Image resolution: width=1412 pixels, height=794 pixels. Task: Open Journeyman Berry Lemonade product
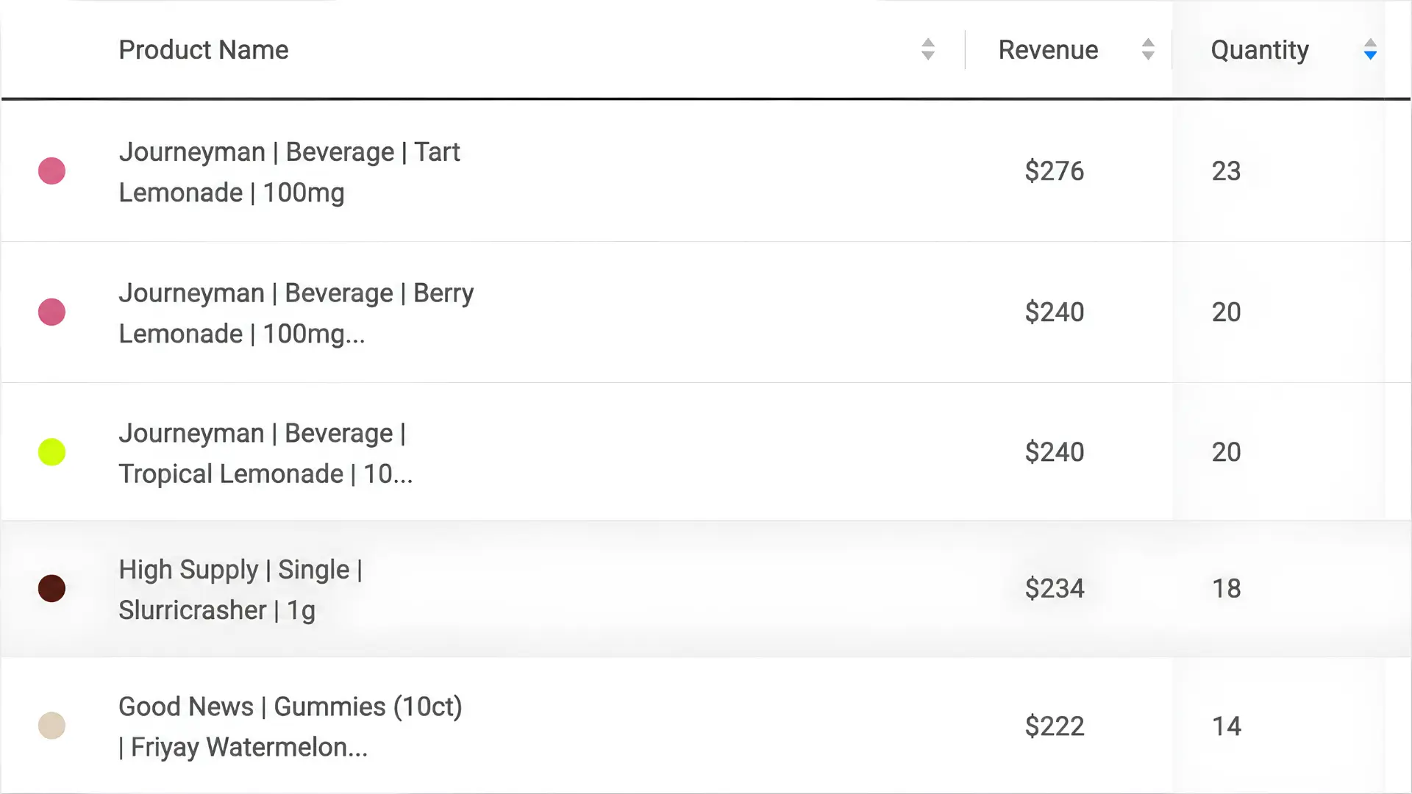click(x=296, y=313)
